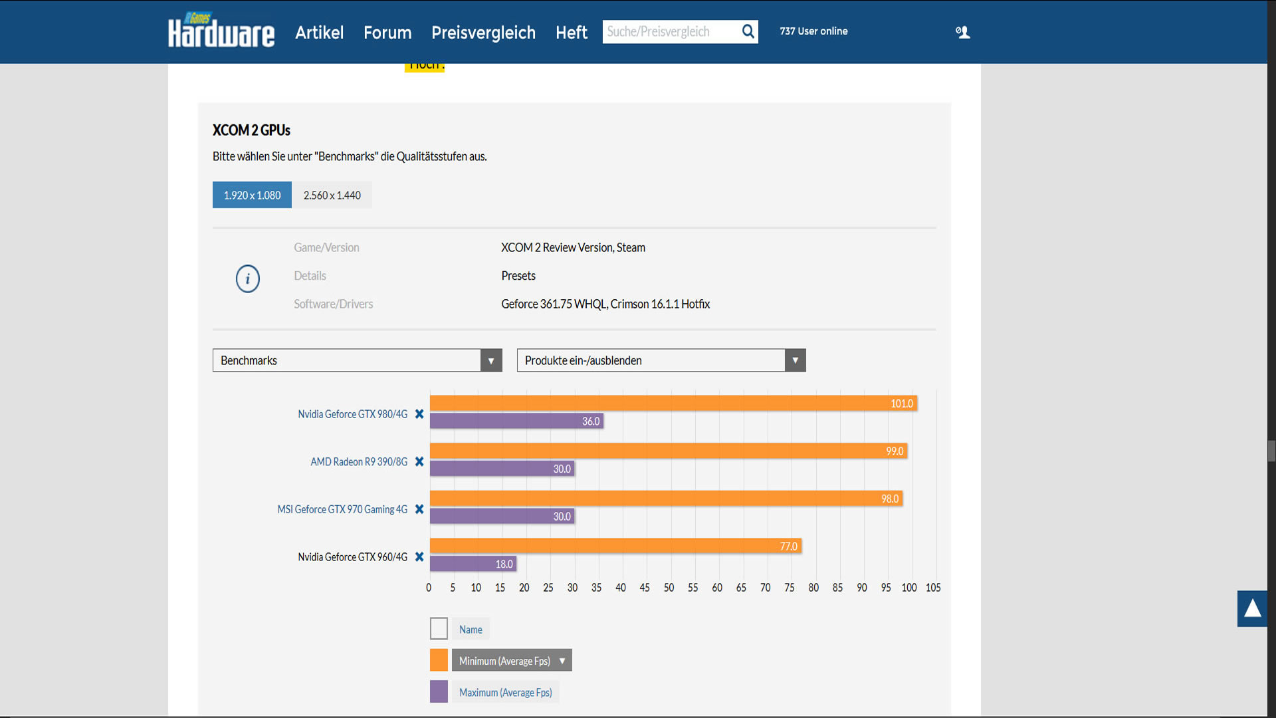Screen dimensions: 1276x718
Task: Toggle the Name legend checkbox
Action: coord(439,629)
